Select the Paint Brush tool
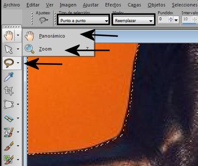Image resolution: width=198 pixels, height=166 pixels. [9, 146]
